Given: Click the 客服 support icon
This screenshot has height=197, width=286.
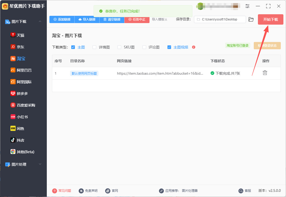Looking at the screenshot, I should pyautogui.click(x=241, y=191).
